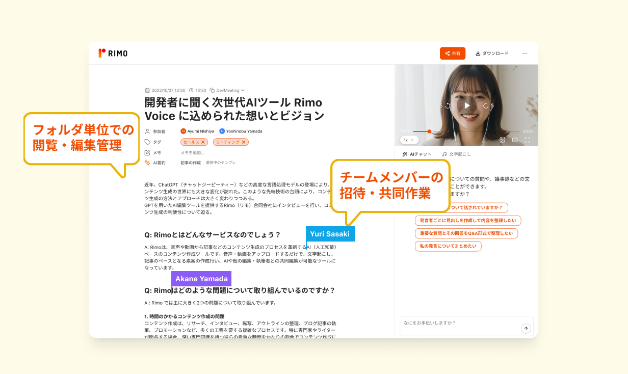Click the memo pencil icon next to メモ
Image resolution: width=628 pixels, height=374 pixels.
[147, 153]
